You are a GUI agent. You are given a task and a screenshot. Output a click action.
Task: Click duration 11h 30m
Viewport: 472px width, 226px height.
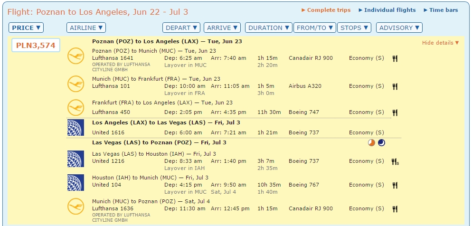coord(269,112)
